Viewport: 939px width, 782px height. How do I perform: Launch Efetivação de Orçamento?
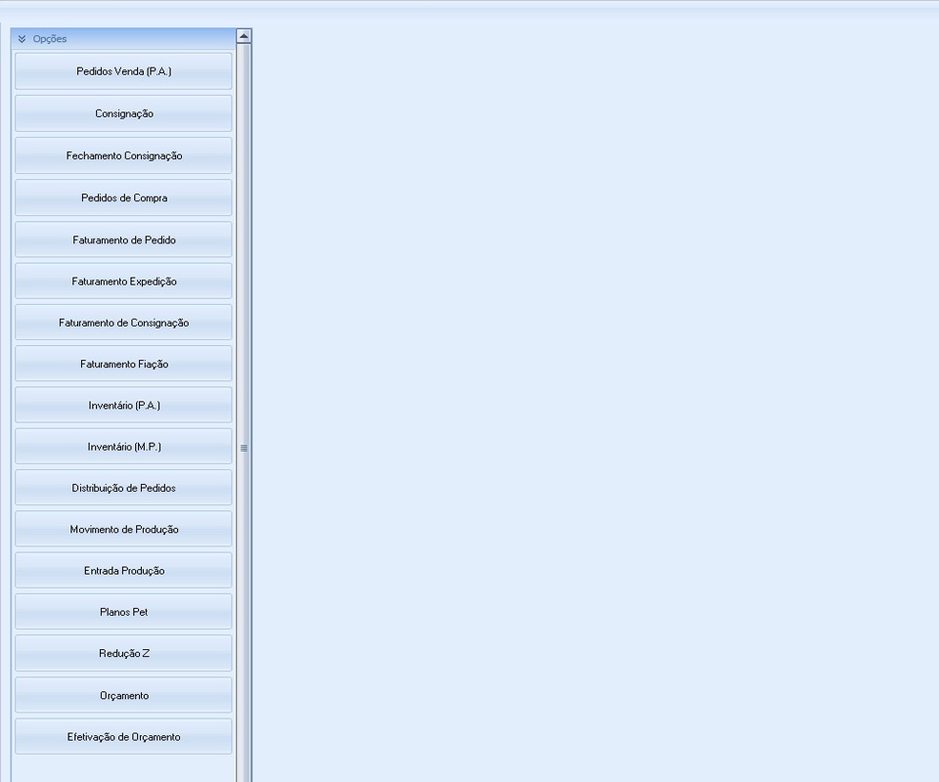point(124,737)
